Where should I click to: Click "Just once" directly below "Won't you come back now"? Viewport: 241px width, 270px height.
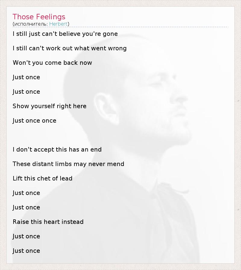26,77
